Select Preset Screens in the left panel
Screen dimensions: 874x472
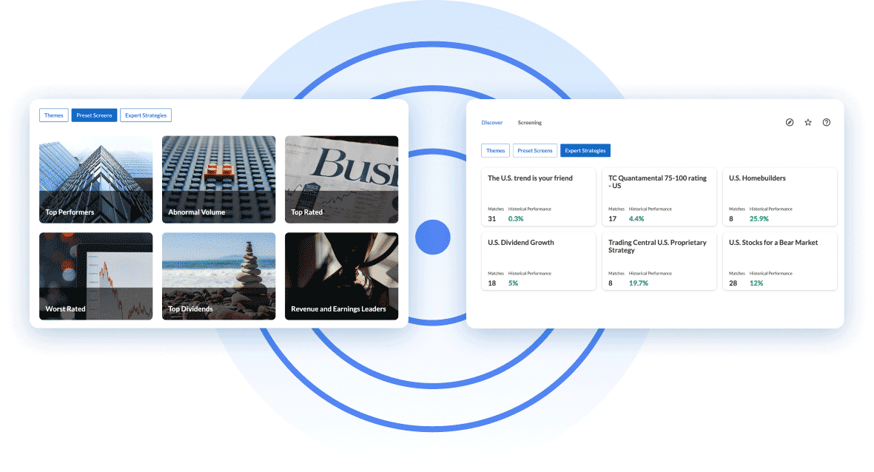click(94, 115)
